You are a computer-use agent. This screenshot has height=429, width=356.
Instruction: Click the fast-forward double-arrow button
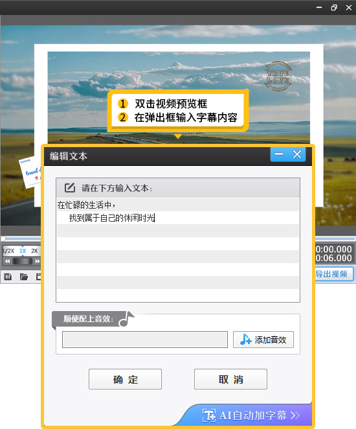pyautogui.click(x=37, y=261)
